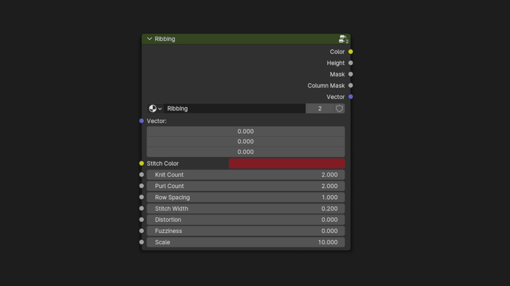This screenshot has width=510, height=286.
Task: Click the Vector output socket
Action: tap(351, 97)
